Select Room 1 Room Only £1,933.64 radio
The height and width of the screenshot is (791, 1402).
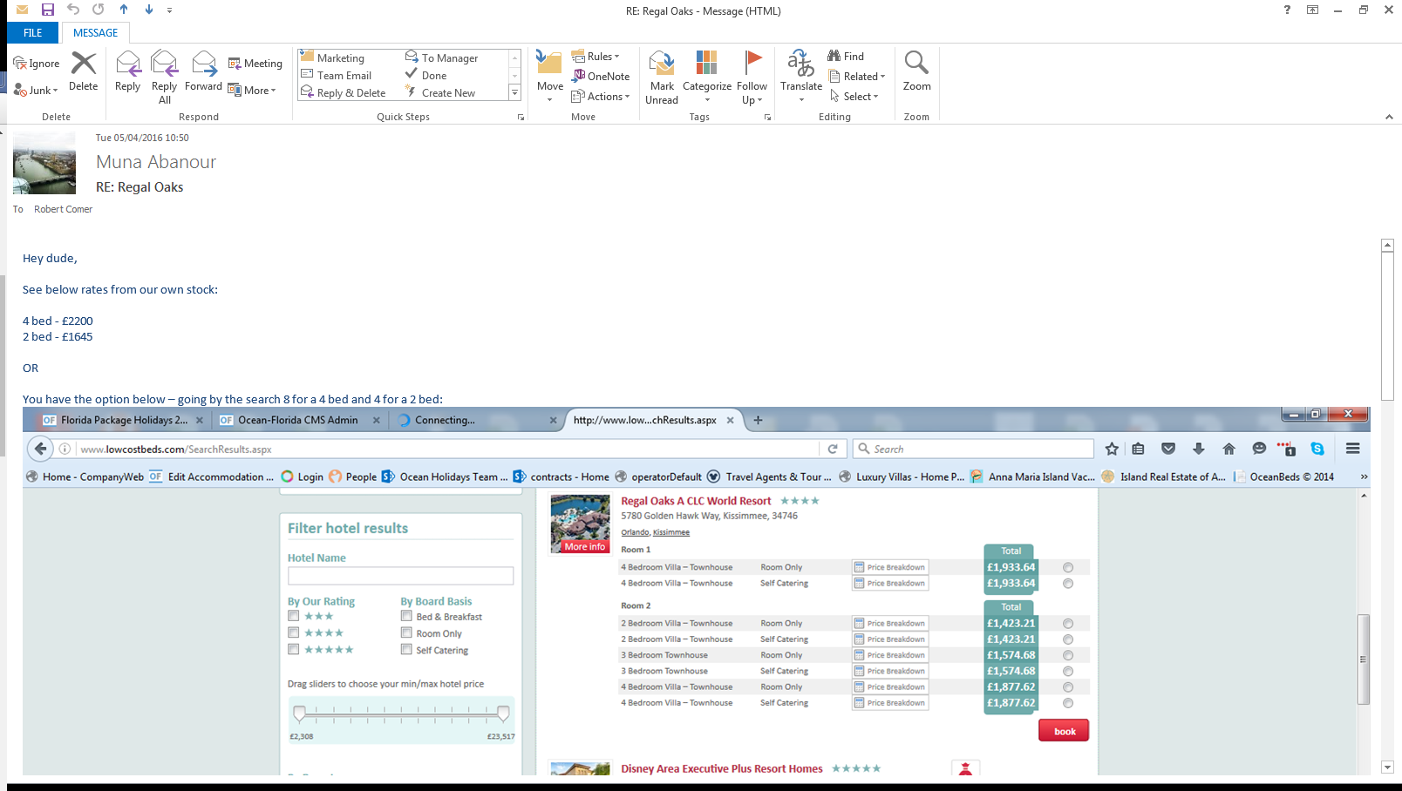tap(1068, 567)
